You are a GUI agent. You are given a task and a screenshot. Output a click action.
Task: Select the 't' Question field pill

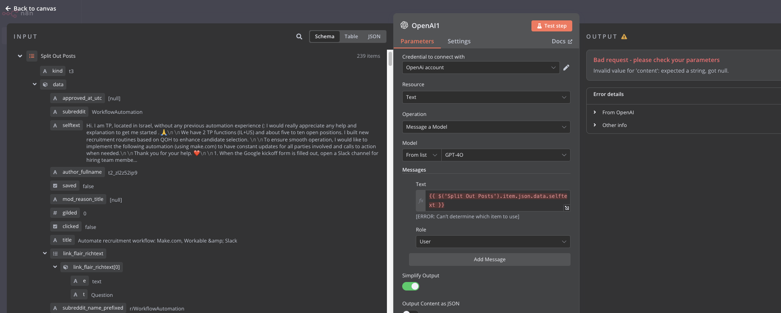[80, 294]
